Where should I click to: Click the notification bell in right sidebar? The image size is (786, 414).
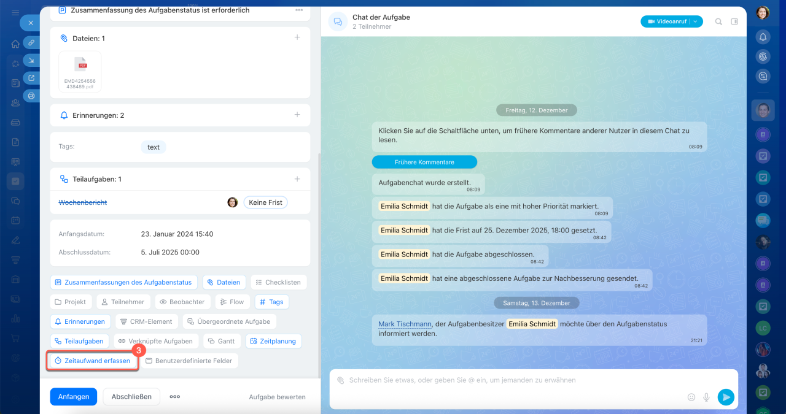pos(763,37)
